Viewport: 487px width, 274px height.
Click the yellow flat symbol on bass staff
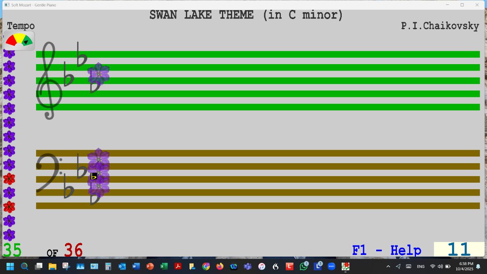coord(94,176)
